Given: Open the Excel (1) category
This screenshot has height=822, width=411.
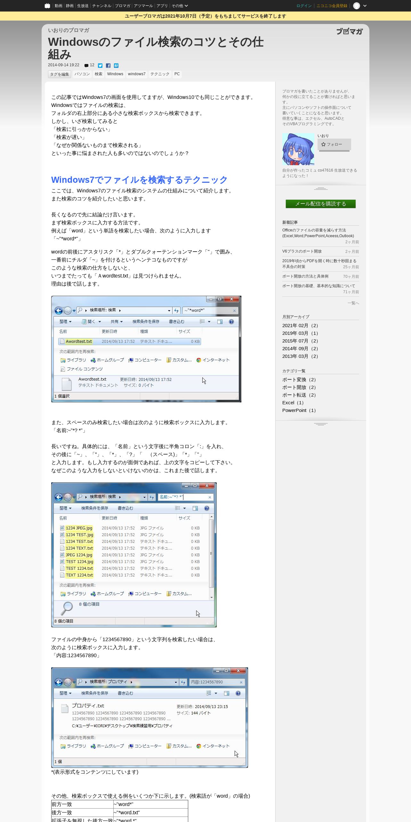Looking at the screenshot, I should 293,403.
